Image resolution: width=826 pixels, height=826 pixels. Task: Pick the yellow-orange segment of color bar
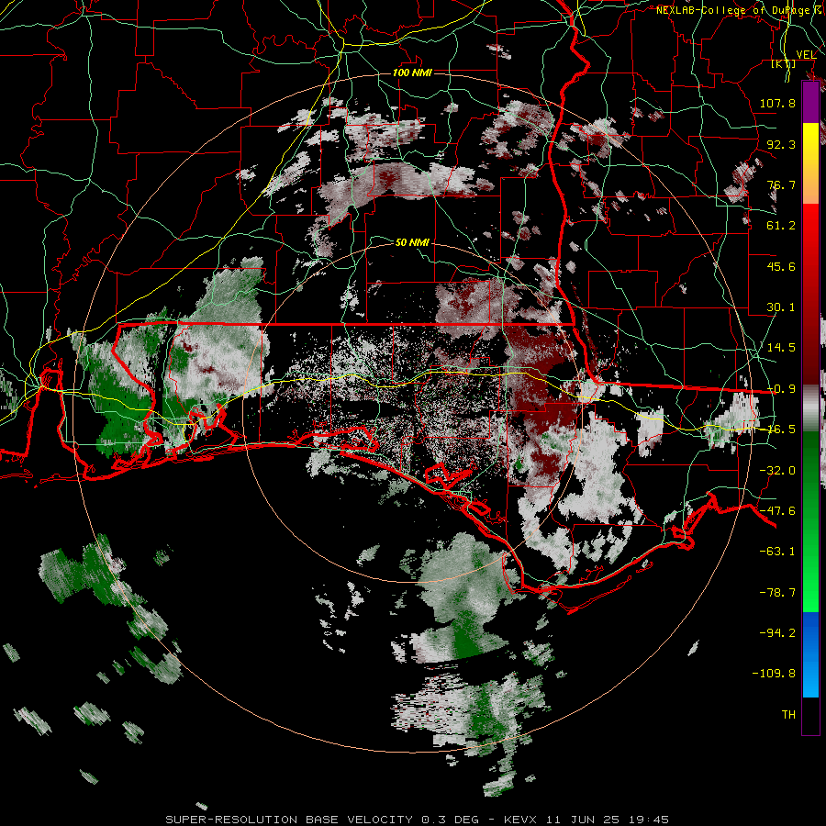click(810, 163)
